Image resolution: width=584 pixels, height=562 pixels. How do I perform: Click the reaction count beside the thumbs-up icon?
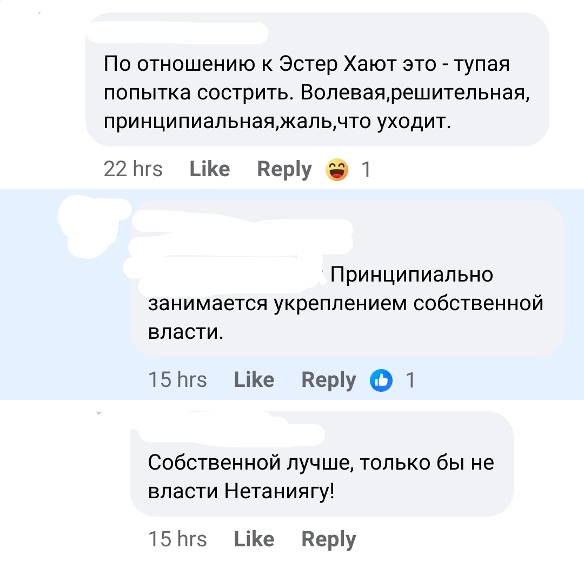coord(411,380)
